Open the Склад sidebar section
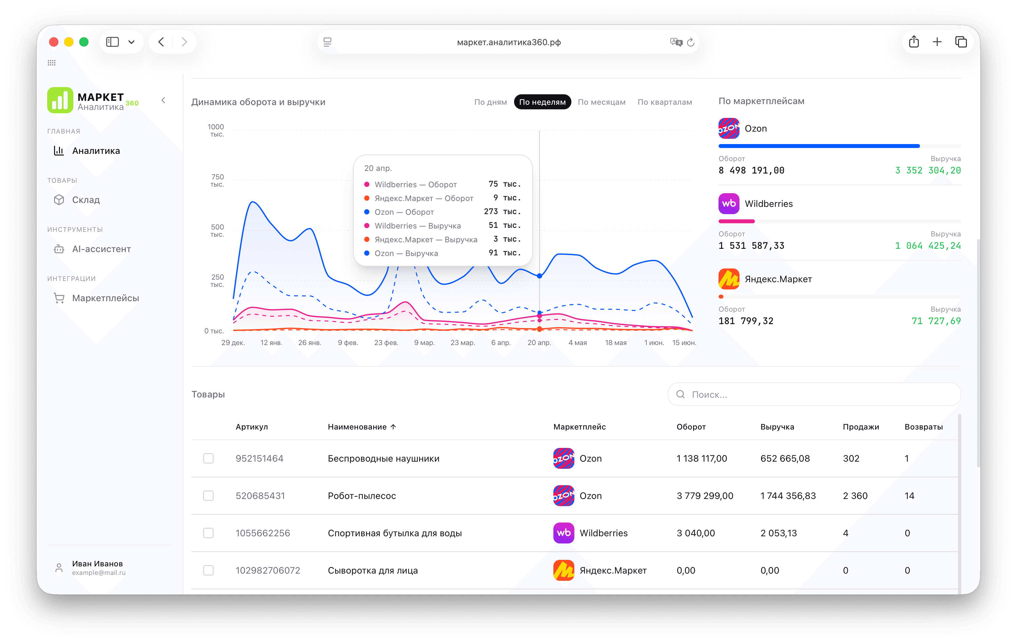 pos(86,200)
